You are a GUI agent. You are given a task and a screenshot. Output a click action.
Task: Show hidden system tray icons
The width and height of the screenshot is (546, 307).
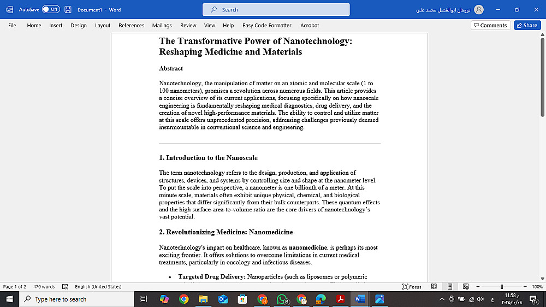(442, 299)
